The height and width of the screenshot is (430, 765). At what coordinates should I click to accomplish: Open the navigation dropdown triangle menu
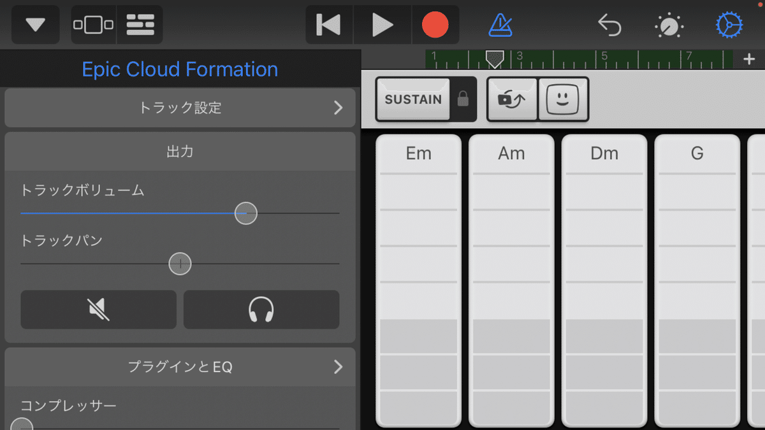point(35,25)
